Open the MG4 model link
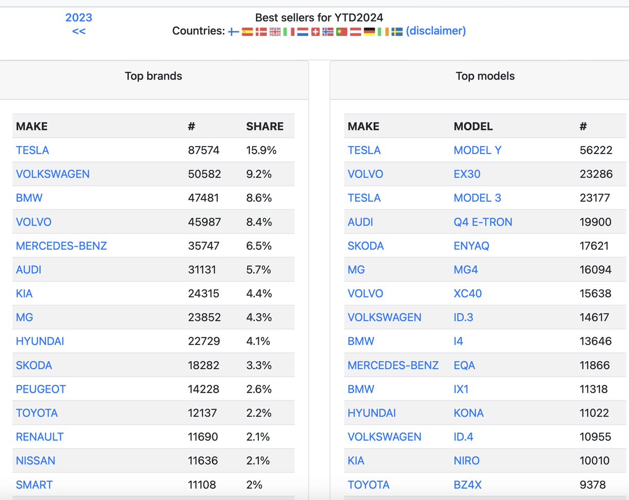This screenshot has height=500, width=629. [466, 270]
